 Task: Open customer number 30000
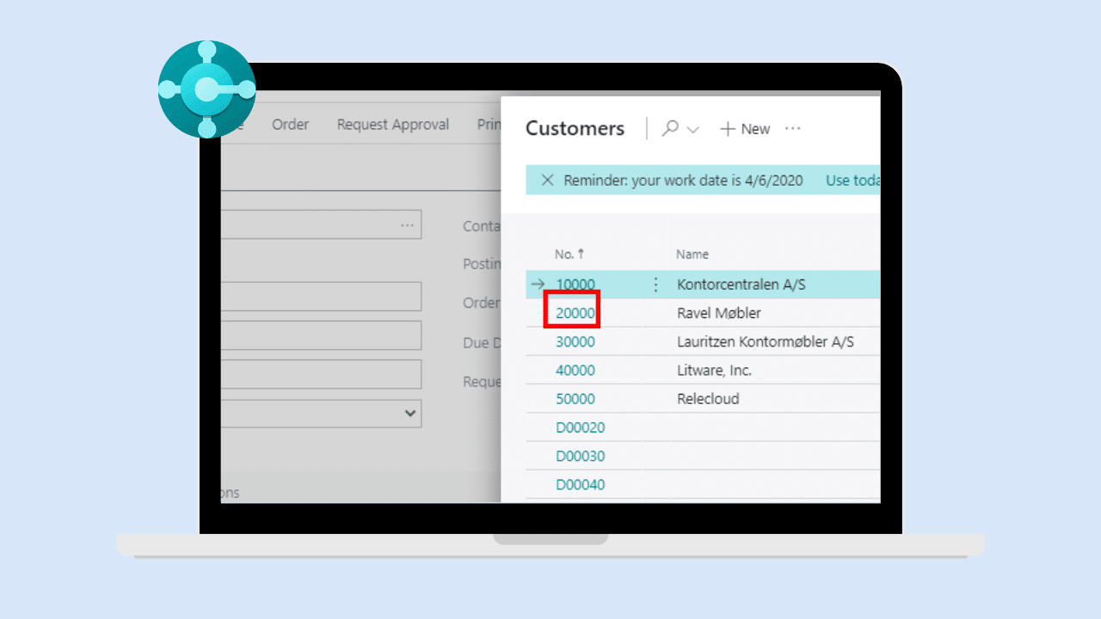coord(575,341)
